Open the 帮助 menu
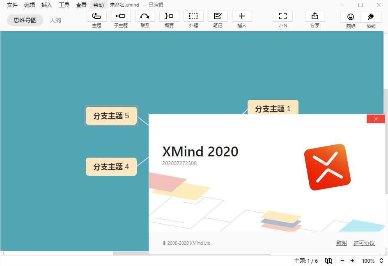Image resolution: width=388 pixels, height=266 pixels. (98, 5)
